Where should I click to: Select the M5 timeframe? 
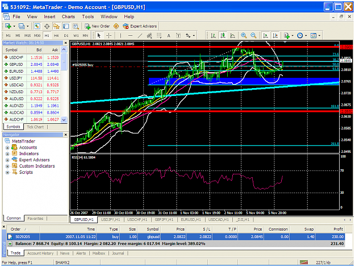(18, 36)
